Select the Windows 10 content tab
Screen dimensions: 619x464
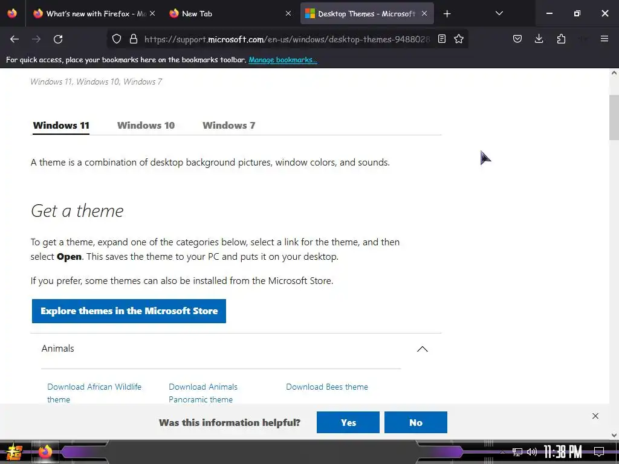pyautogui.click(x=146, y=126)
